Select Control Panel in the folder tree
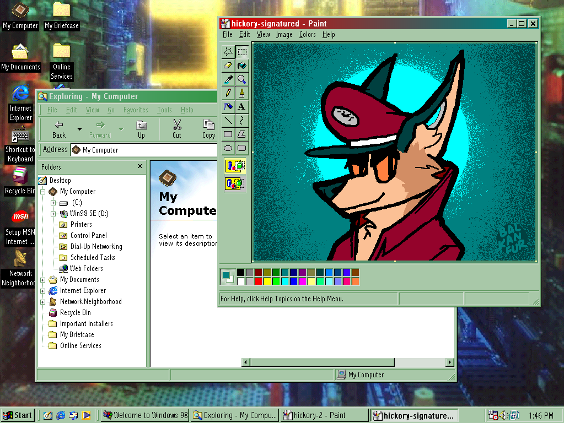Viewport: 564px width, 423px height. click(x=88, y=236)
